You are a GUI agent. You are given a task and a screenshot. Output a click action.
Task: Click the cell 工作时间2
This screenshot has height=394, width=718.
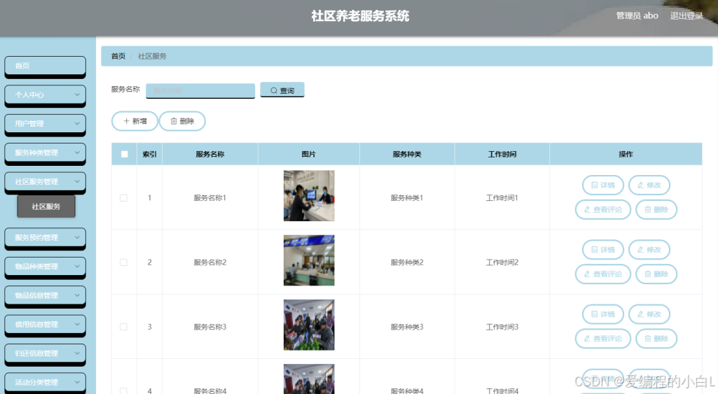(x=502, y=262)
